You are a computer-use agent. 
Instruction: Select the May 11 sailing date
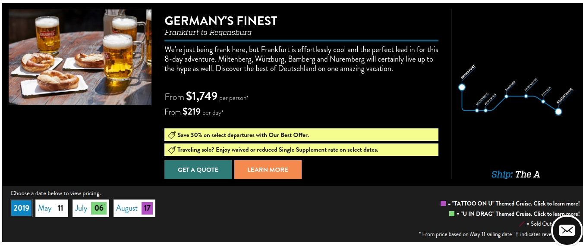[51, 208]
